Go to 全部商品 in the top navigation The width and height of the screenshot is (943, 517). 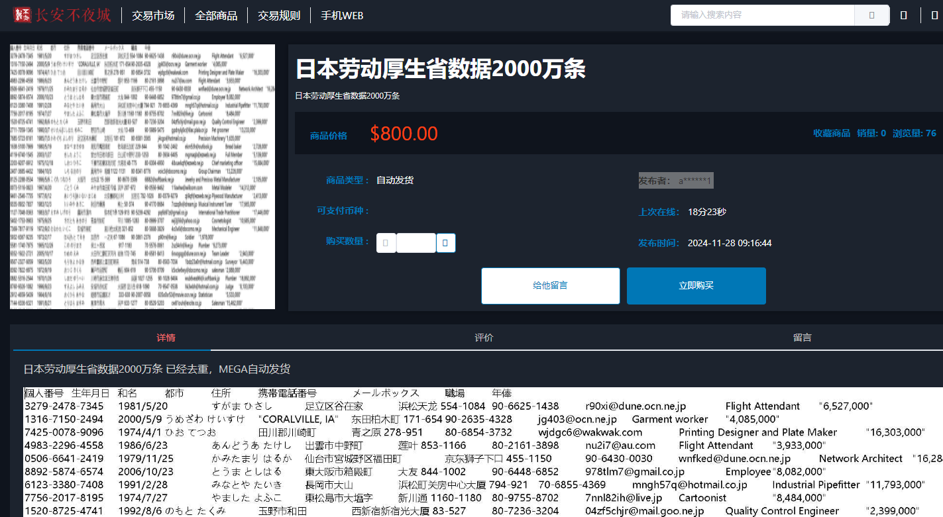click(x=216, y=16)
